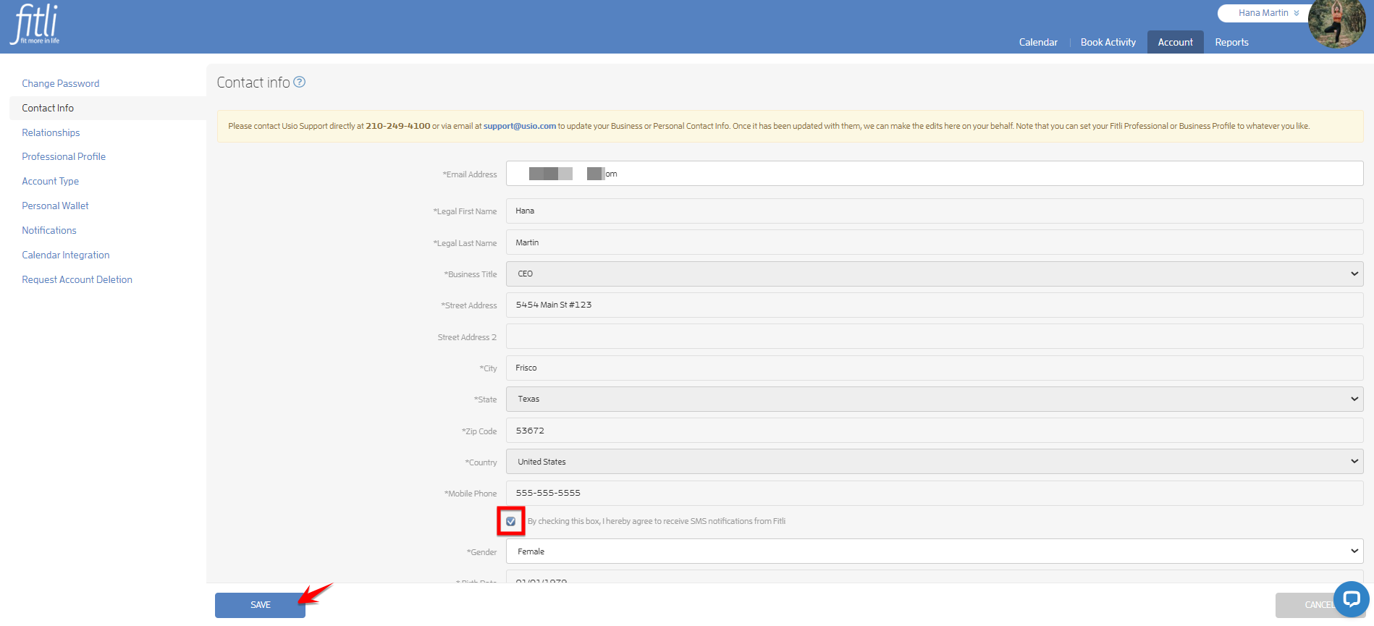1374x626 pixels.
Task: Open the Business Title dropdown
Action: 935,274
